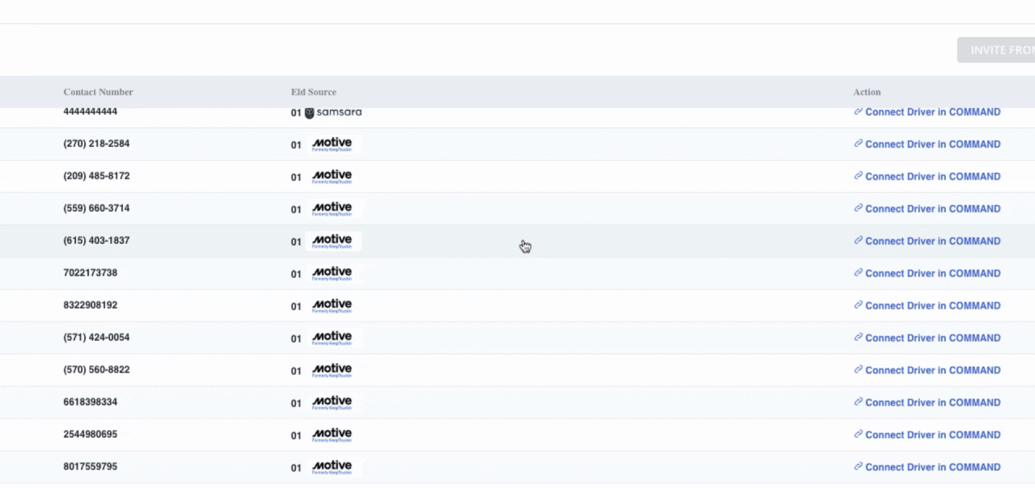
Task: Click the Motive logo in the 2544980695 row
Action: point(332,435)
